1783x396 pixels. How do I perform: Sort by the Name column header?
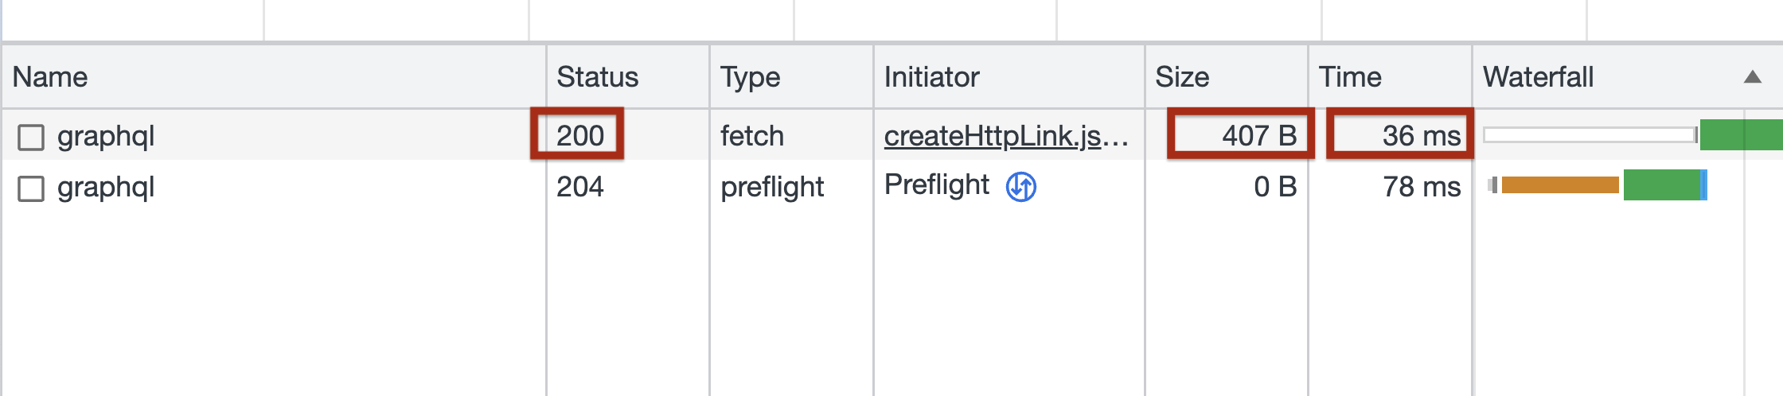(50, 77)
